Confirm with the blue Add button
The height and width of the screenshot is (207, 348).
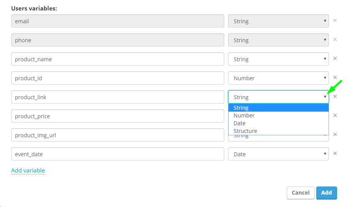tap(327, 193)
